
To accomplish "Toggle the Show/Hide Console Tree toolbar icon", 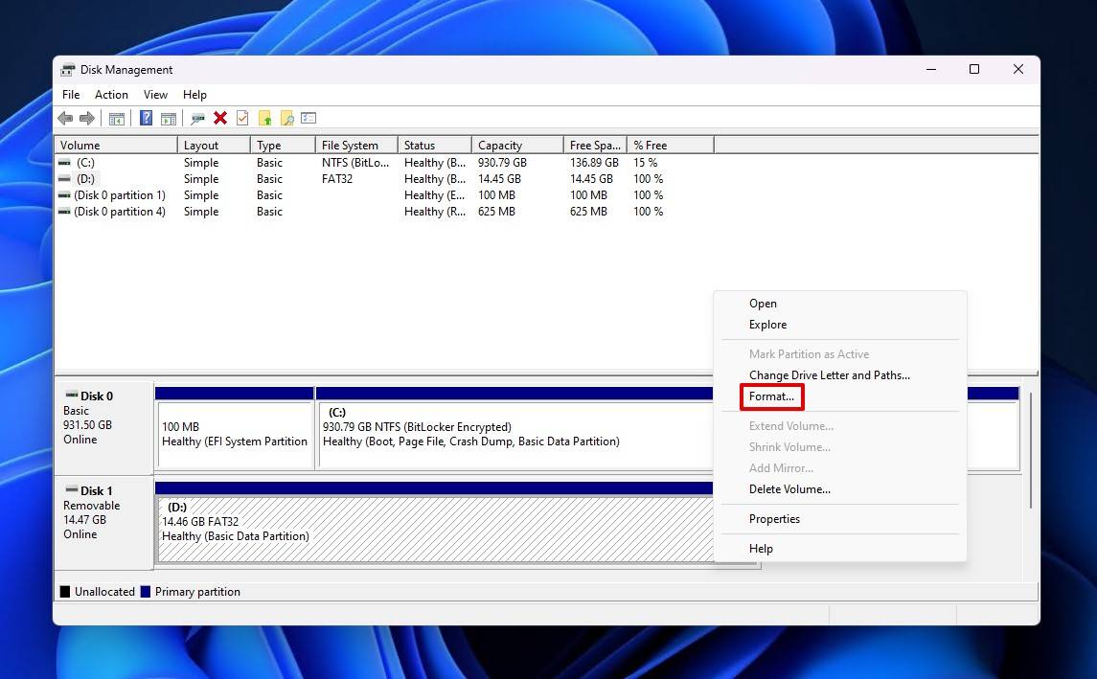I will coord(116,118).
